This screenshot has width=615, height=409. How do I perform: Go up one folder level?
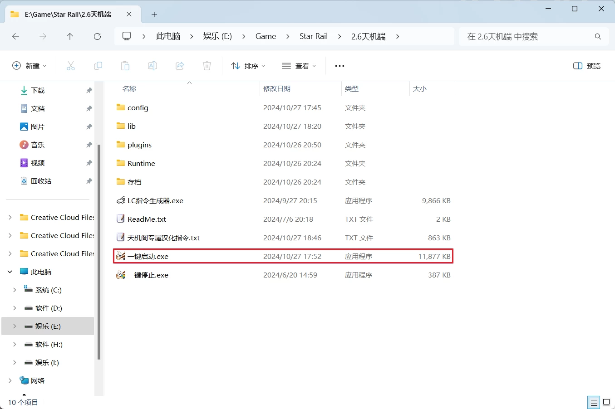pyautogui.click(x=70, y=36)
